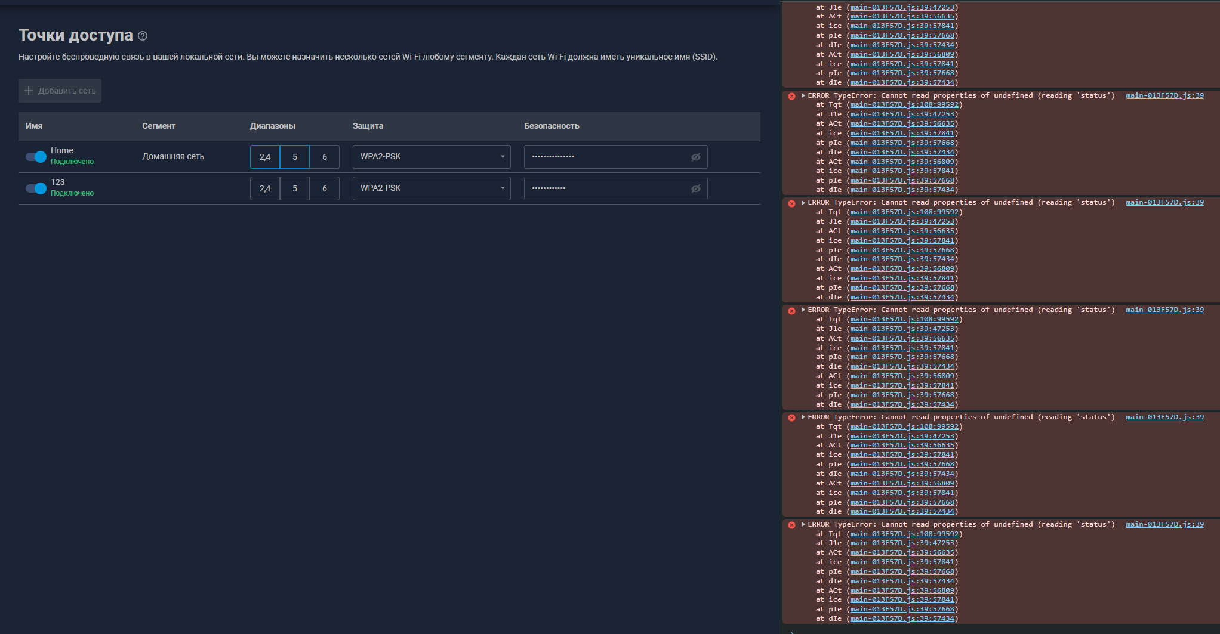Click the Добавить сеть button
The height and width of the screenshot is (634, 1220).
click(60, 91)
